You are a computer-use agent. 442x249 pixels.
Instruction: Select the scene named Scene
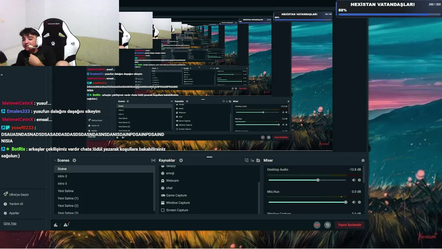click(104, 169)
